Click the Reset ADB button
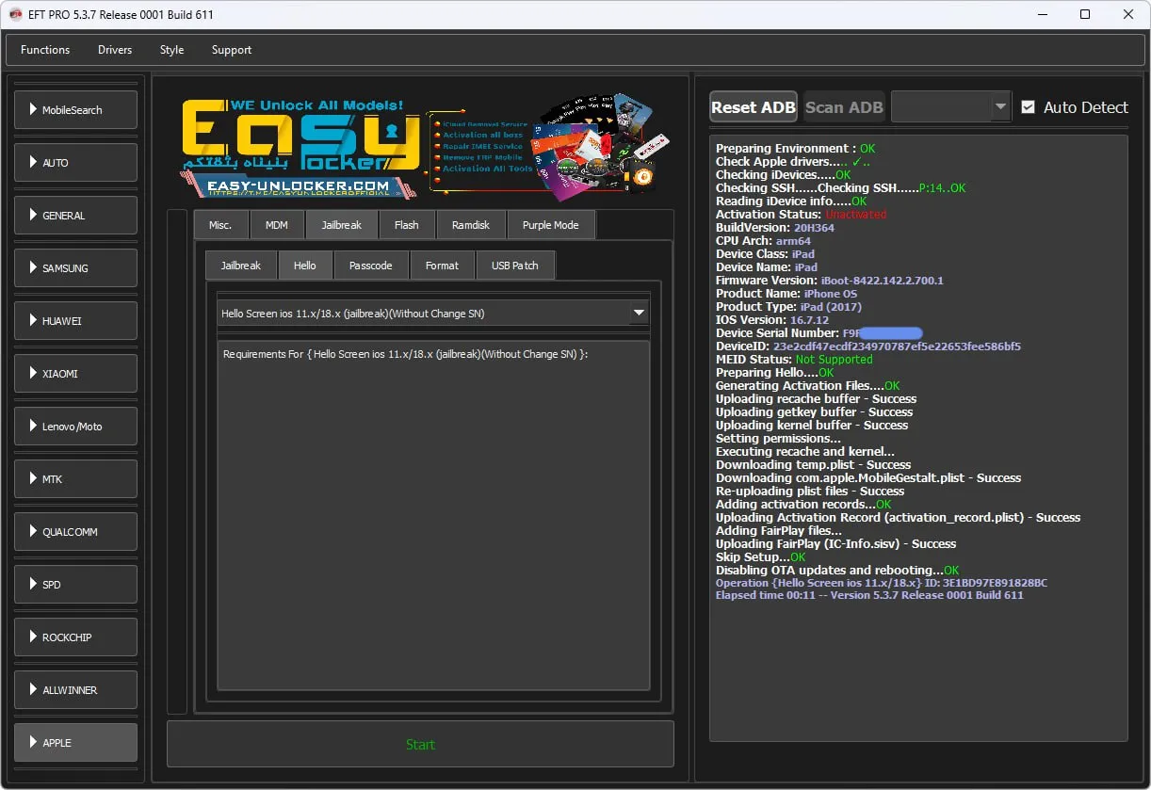1151x790 pixels. (753, 107)
